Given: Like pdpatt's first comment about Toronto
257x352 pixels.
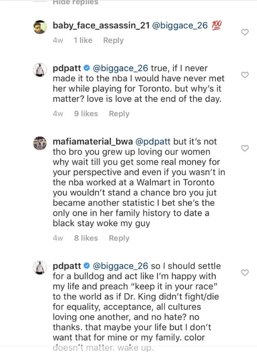Looking at the screenshot, I should point(244,75).
